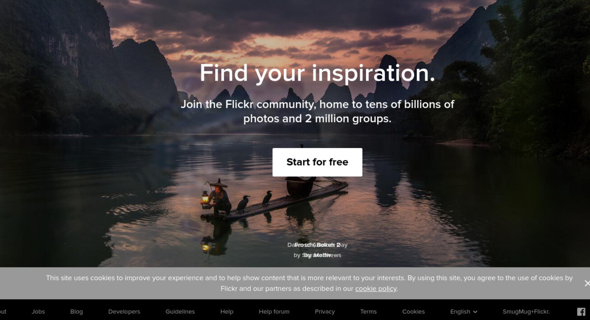
Task: Visit the Developers page
Action: [x=124, y=312]
